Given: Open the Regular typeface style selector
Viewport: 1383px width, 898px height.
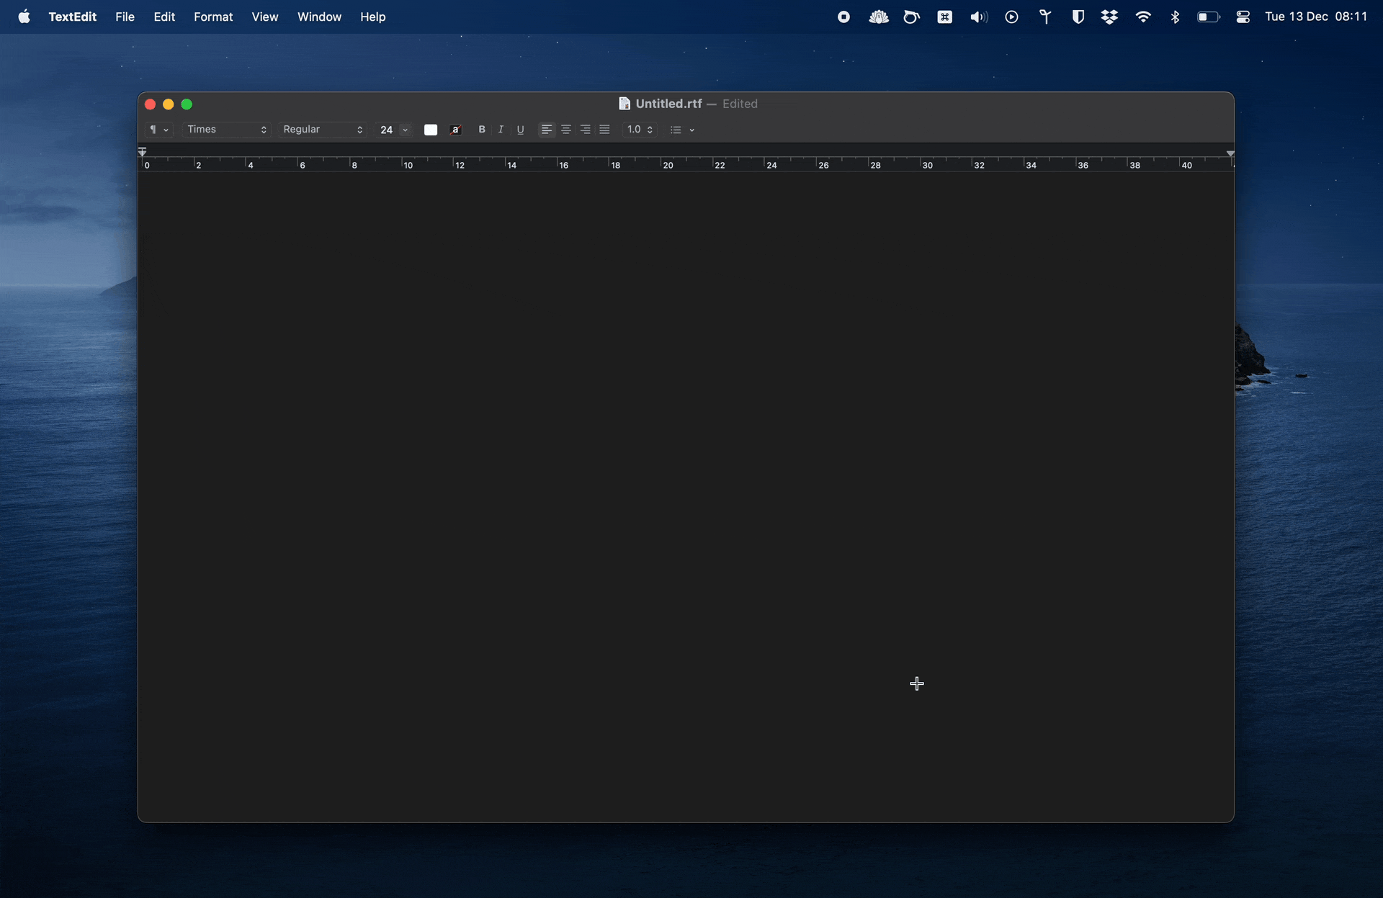Looking at the screenshot, I should [x=323, y=130].
